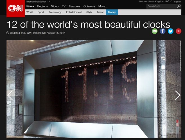The height and width of the screenshot is (140, 185).
Task: Select the Entertainment subsection
Action: pyautogui.click(x=74, y=12)
